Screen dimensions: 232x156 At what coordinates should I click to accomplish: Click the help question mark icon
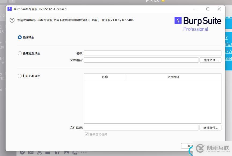(x=12, y=20)
